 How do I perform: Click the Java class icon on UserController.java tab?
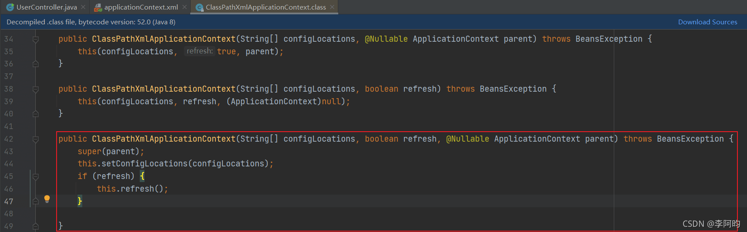tap(10, 7)
